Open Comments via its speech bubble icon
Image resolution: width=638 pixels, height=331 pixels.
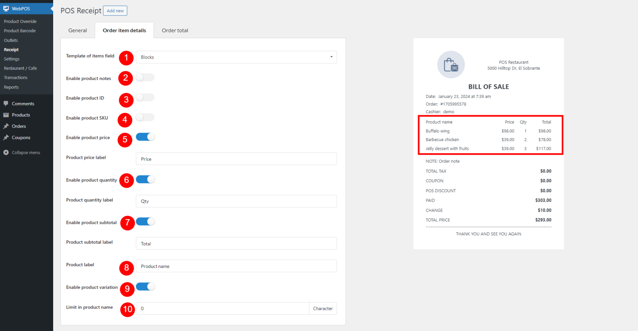pyautogui.click(x=6, y=103)
